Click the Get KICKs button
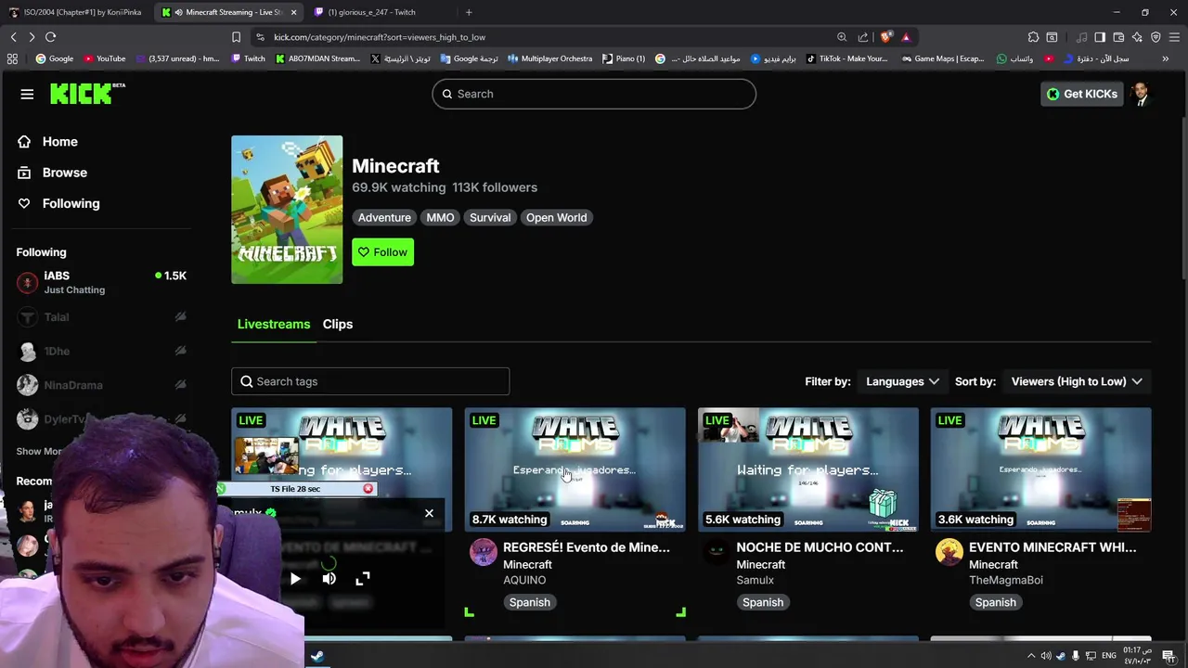 coord(1082,94)
